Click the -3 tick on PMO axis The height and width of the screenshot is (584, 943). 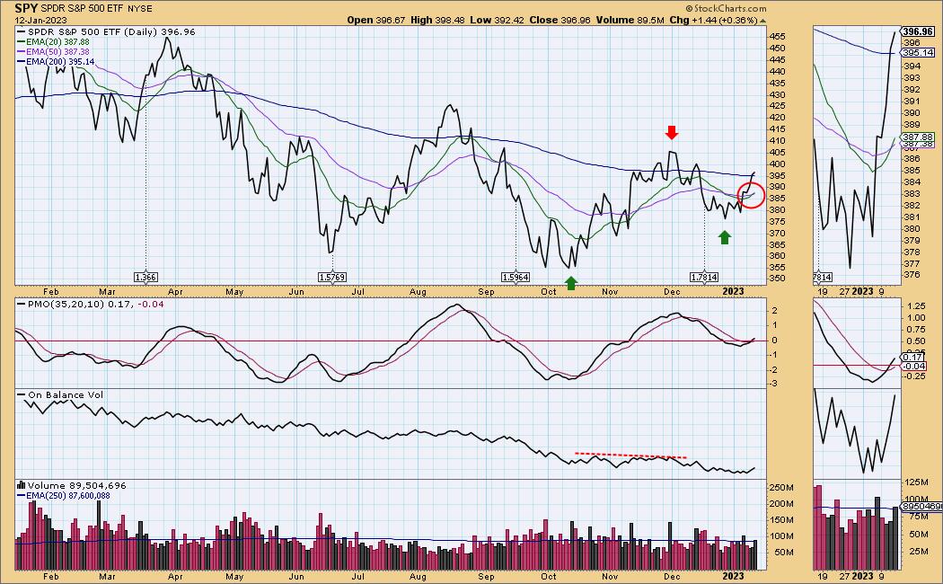click(775, 383)
